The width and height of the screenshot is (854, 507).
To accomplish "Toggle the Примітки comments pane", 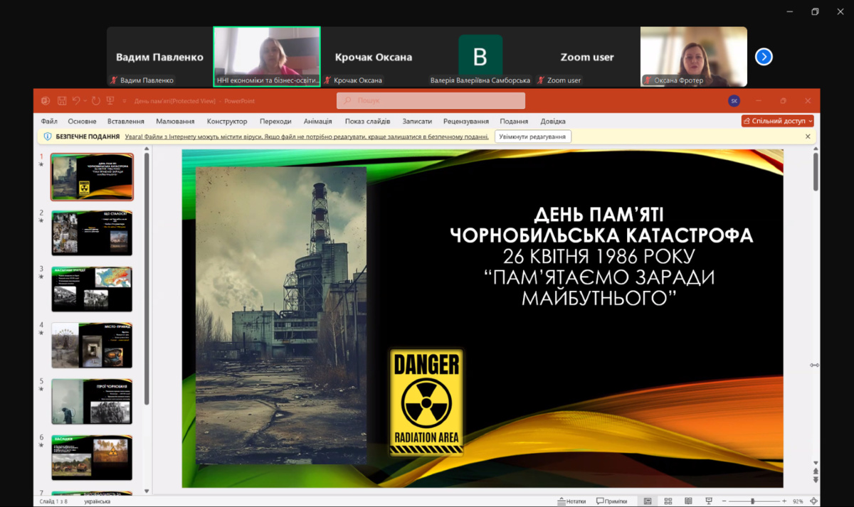I will click(x=612, y=501).
